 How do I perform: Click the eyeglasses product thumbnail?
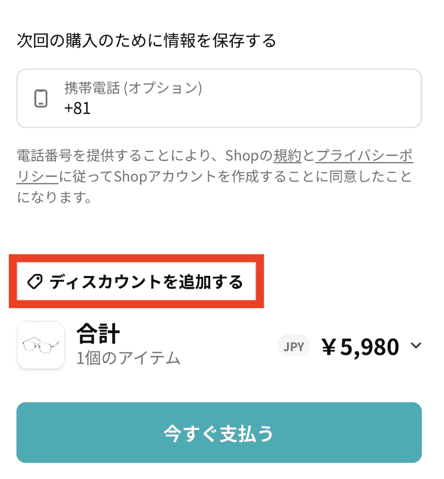[41, 345]
